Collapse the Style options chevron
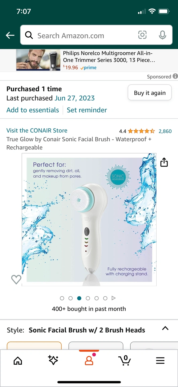The image size is (178, 387). (x=165, y=328)
